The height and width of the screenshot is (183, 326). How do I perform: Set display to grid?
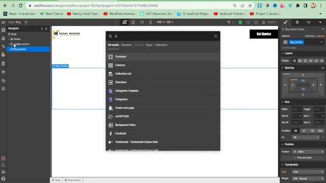click(305, 61)
